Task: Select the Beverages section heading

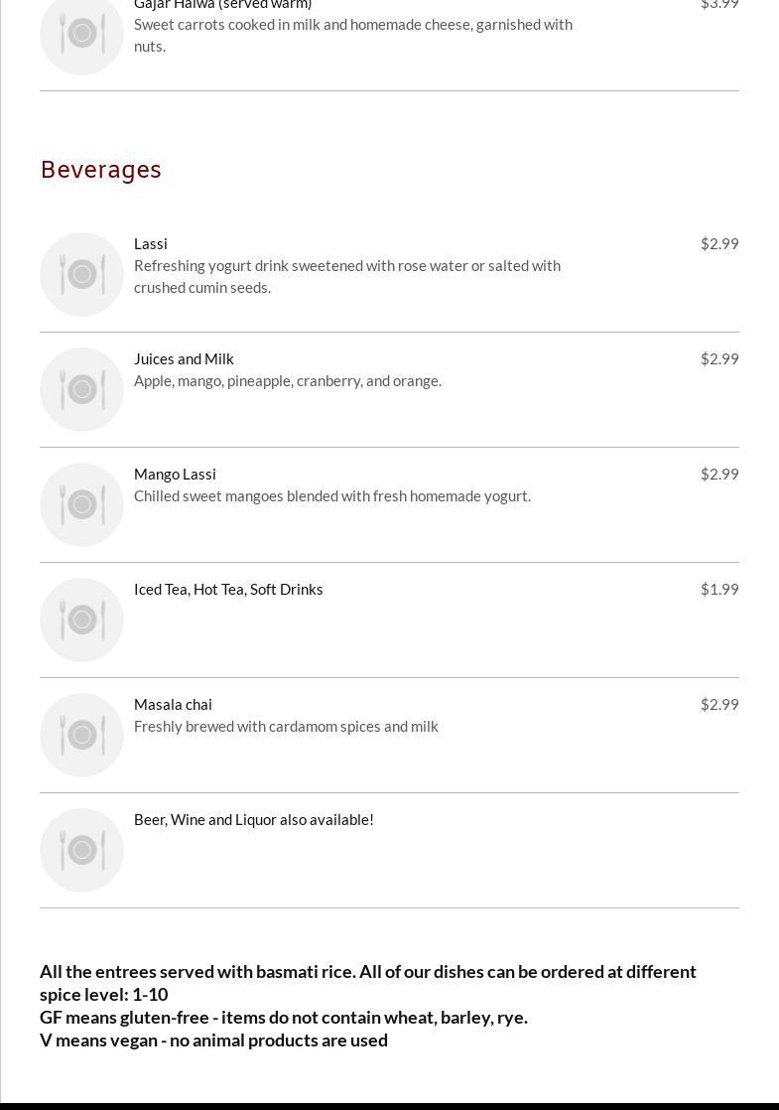Action: coord(100,170)
